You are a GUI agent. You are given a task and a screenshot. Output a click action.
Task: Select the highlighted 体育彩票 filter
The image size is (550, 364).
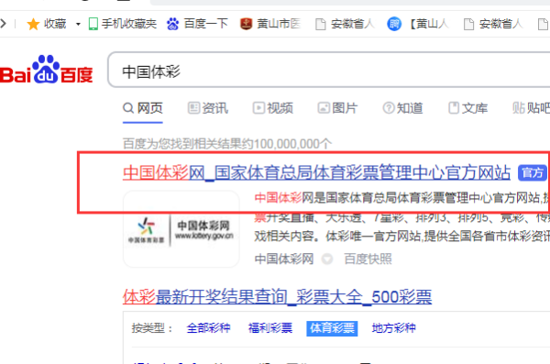coord(332,328)
